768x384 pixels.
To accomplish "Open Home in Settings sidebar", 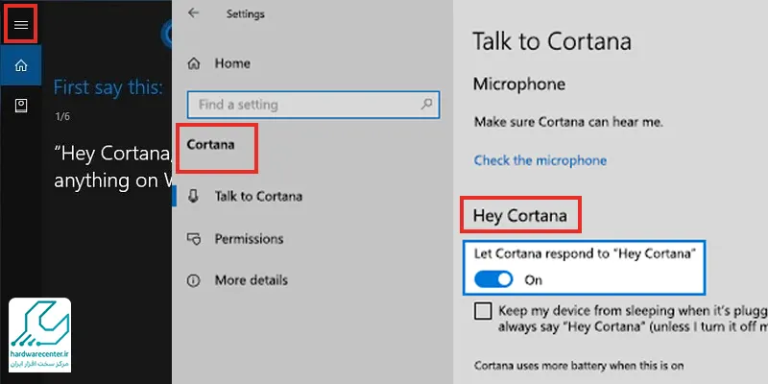I will point(232,63).
